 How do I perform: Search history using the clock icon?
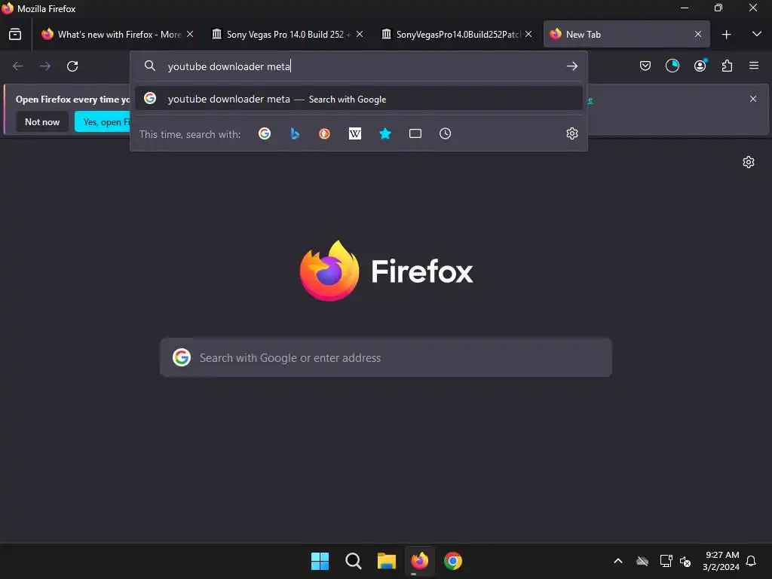pyautogui.click(x=445, y=133)
